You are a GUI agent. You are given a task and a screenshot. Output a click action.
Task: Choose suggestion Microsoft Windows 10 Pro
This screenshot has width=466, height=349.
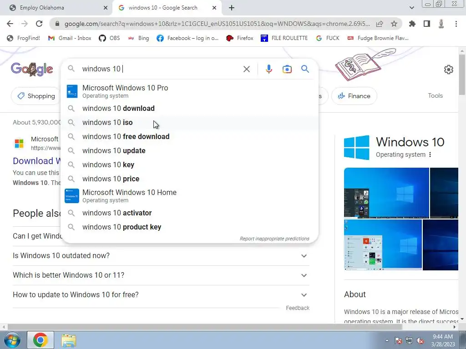pyautogui.click(x=189, y=91)
